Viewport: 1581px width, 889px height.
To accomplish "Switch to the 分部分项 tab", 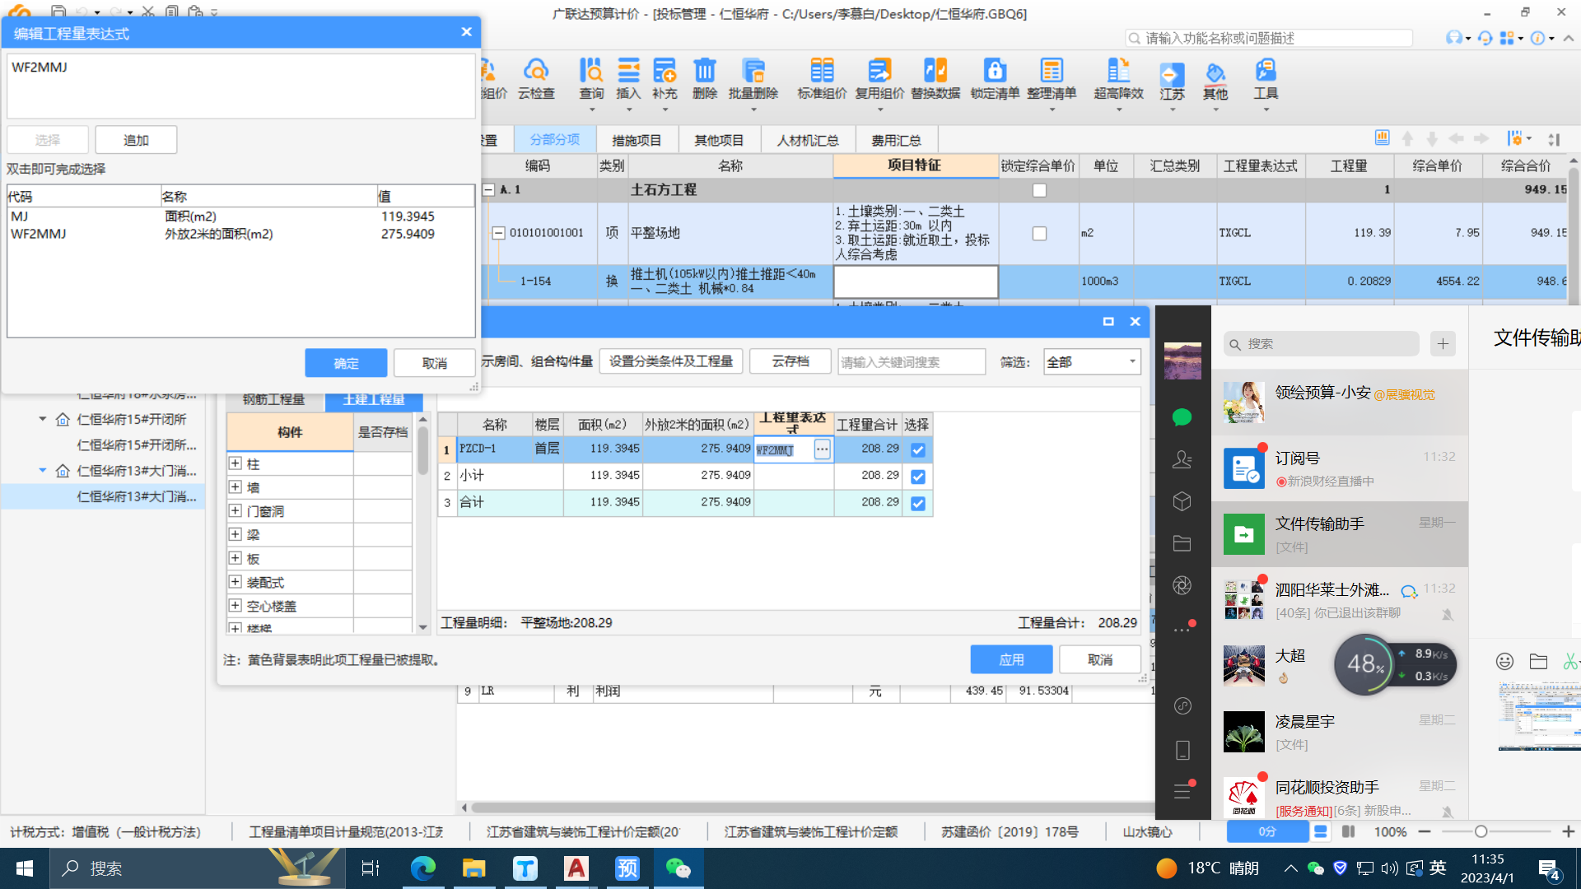I will tap(554, 140).
